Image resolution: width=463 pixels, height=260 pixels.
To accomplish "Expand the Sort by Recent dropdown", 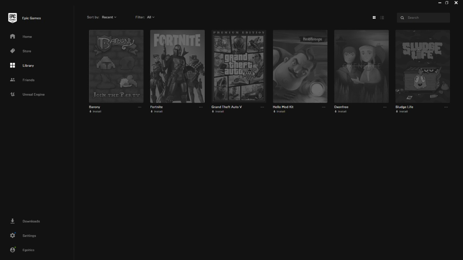I will click(x=109, y=17).
